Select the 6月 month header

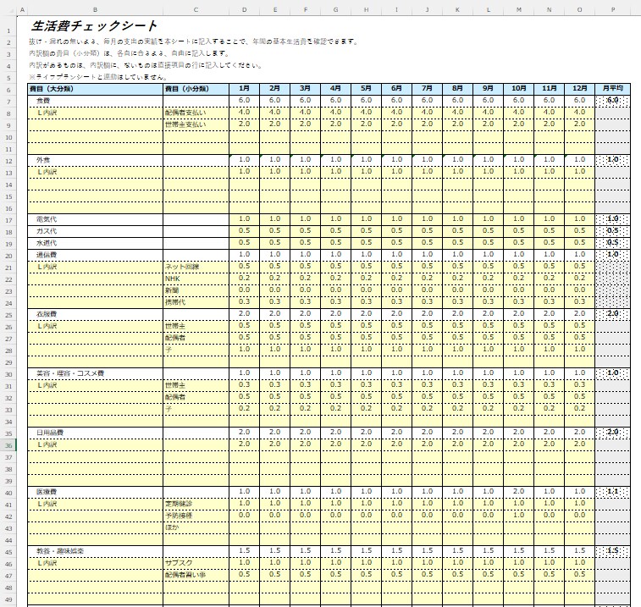tap(396, 89)
